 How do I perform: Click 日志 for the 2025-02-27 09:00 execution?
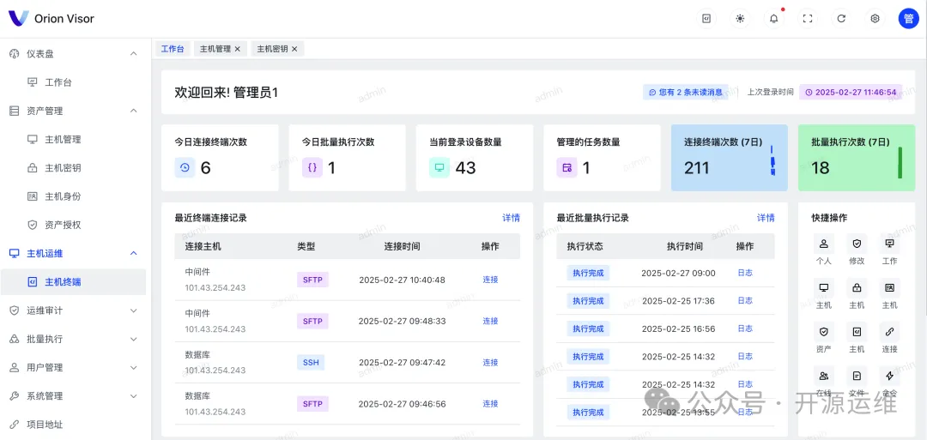coord(744,273)
